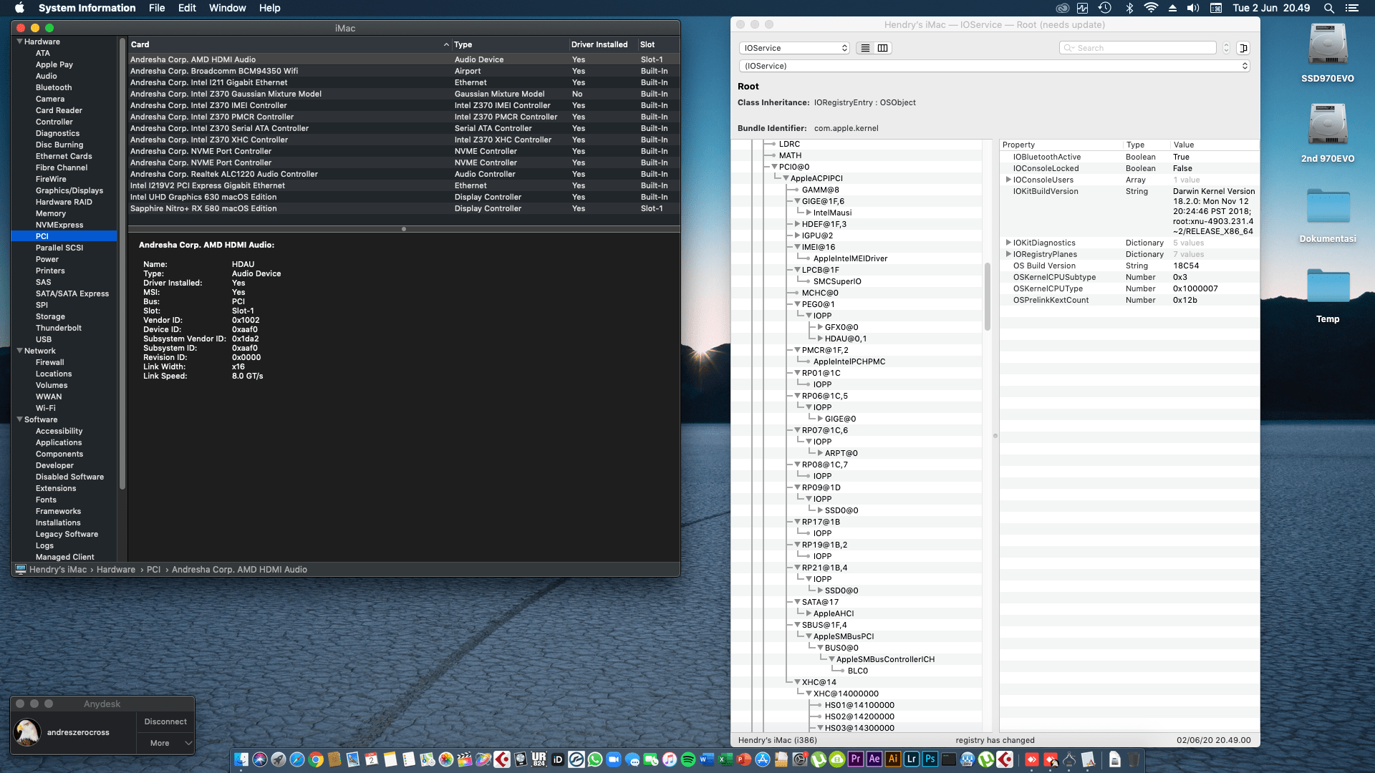
Task: Launch the Photoshop icon in the Dock
Action: point(930,759)
